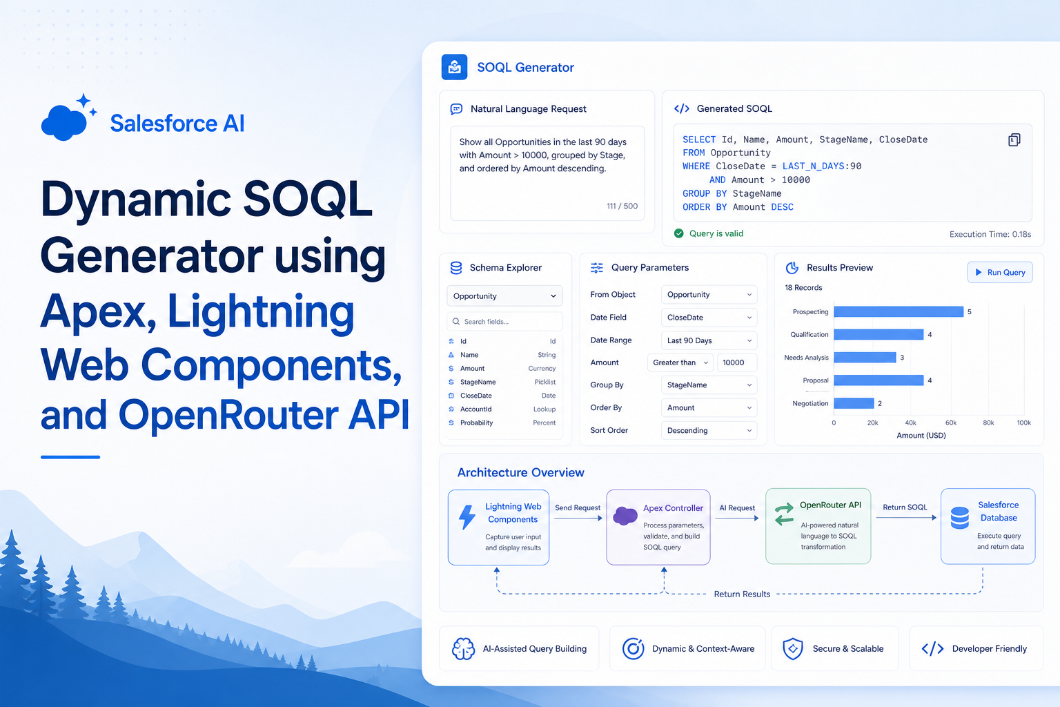Click the Salesforce Database card title

coord(999,512)
